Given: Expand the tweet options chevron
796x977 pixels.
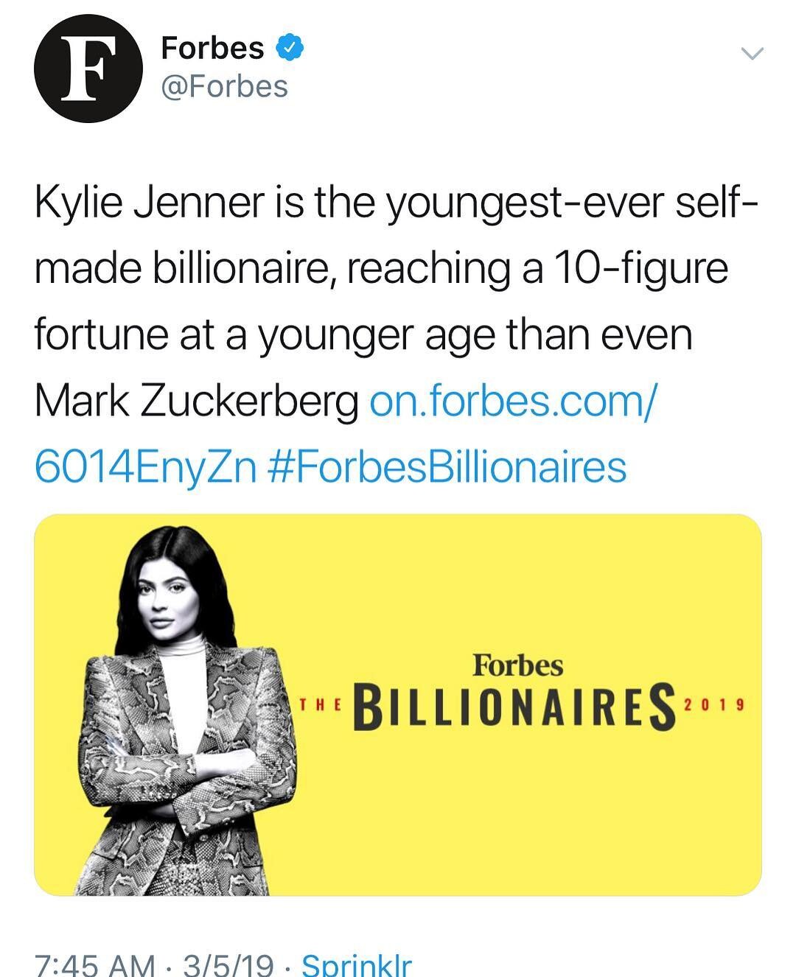Looking at the screenshot, I should tap(752, 53).
